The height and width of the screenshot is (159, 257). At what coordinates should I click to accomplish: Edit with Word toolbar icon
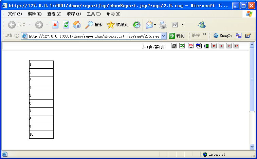tap(175, 25)
